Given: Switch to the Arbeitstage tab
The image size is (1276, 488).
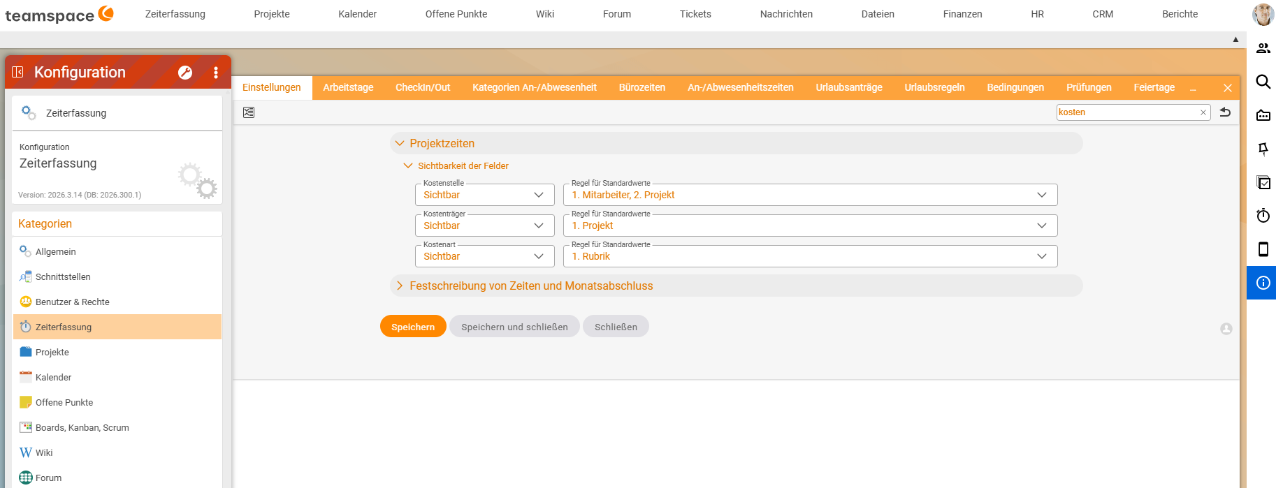Looking at the screenshot, I should (348, 87).
